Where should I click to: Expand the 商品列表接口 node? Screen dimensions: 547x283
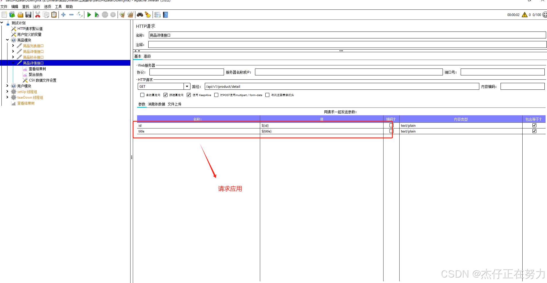[x=13, y=46]
